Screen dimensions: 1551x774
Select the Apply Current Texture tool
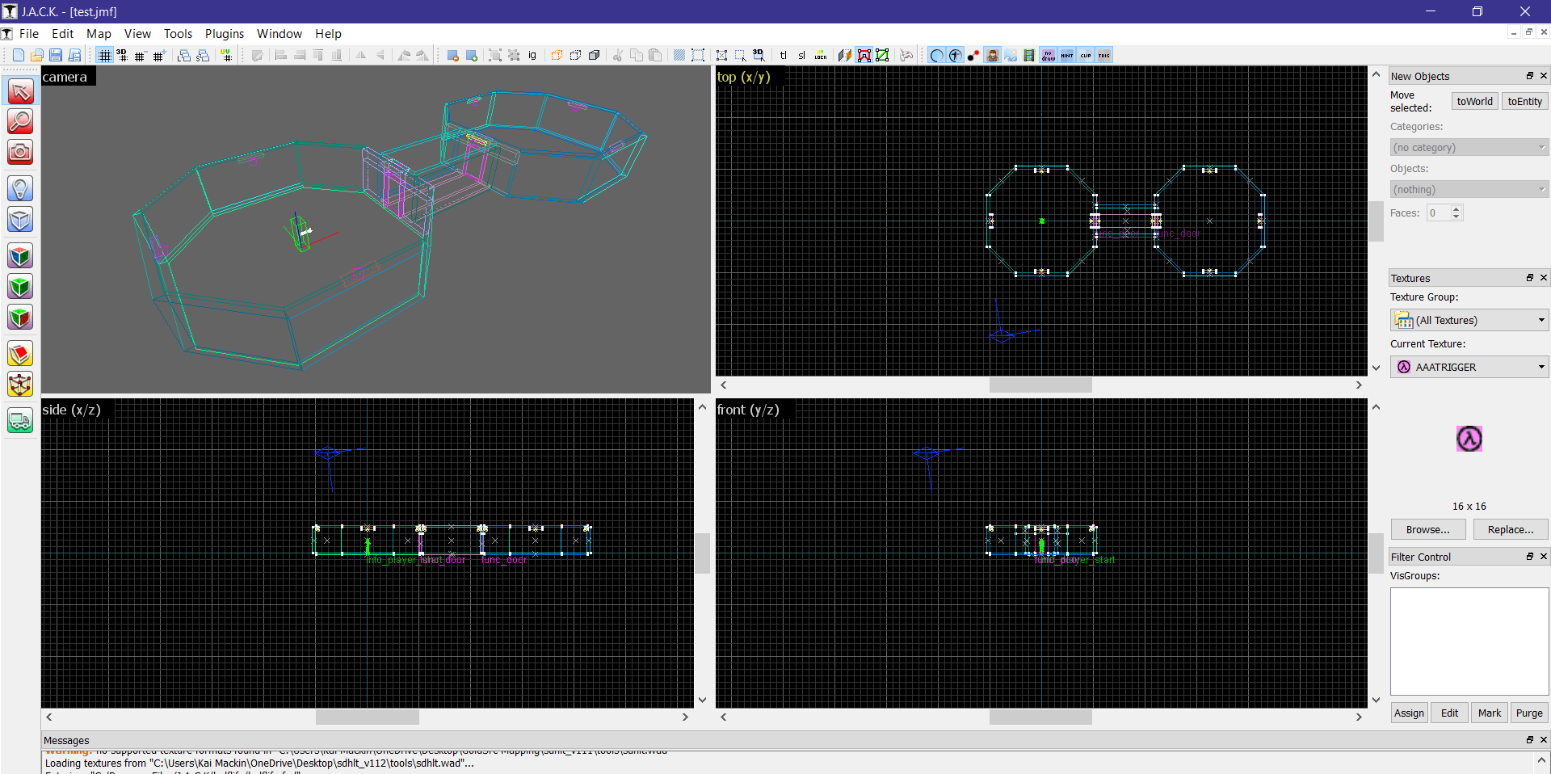(20, 286)
